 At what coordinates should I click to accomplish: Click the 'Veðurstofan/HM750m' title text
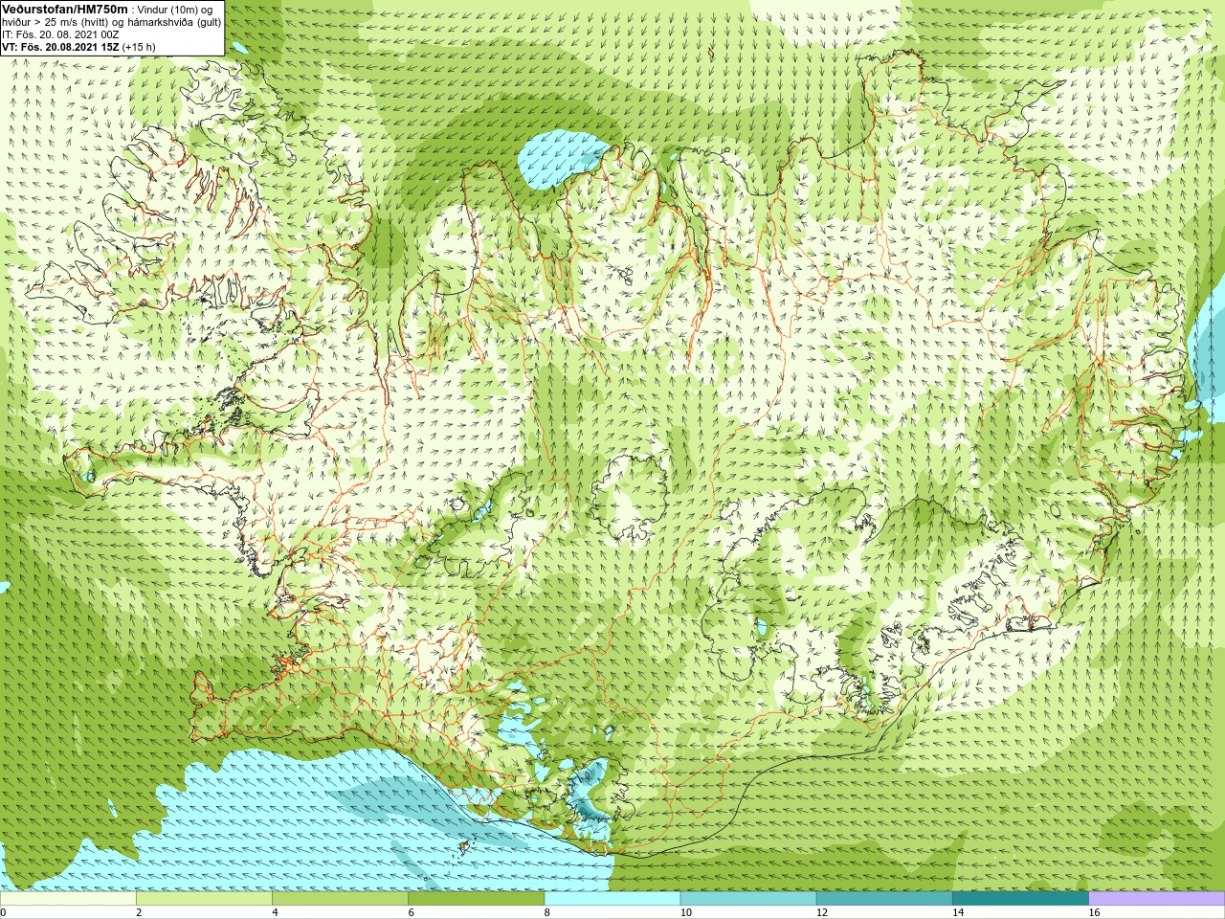[64, 9]
